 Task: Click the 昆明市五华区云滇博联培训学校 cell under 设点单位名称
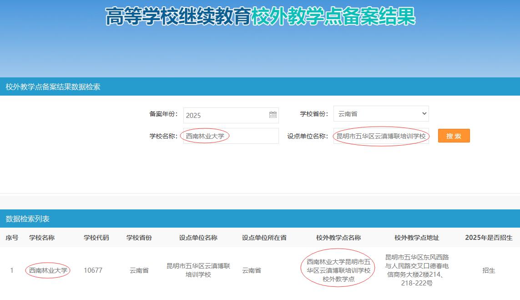coord(198,270)
